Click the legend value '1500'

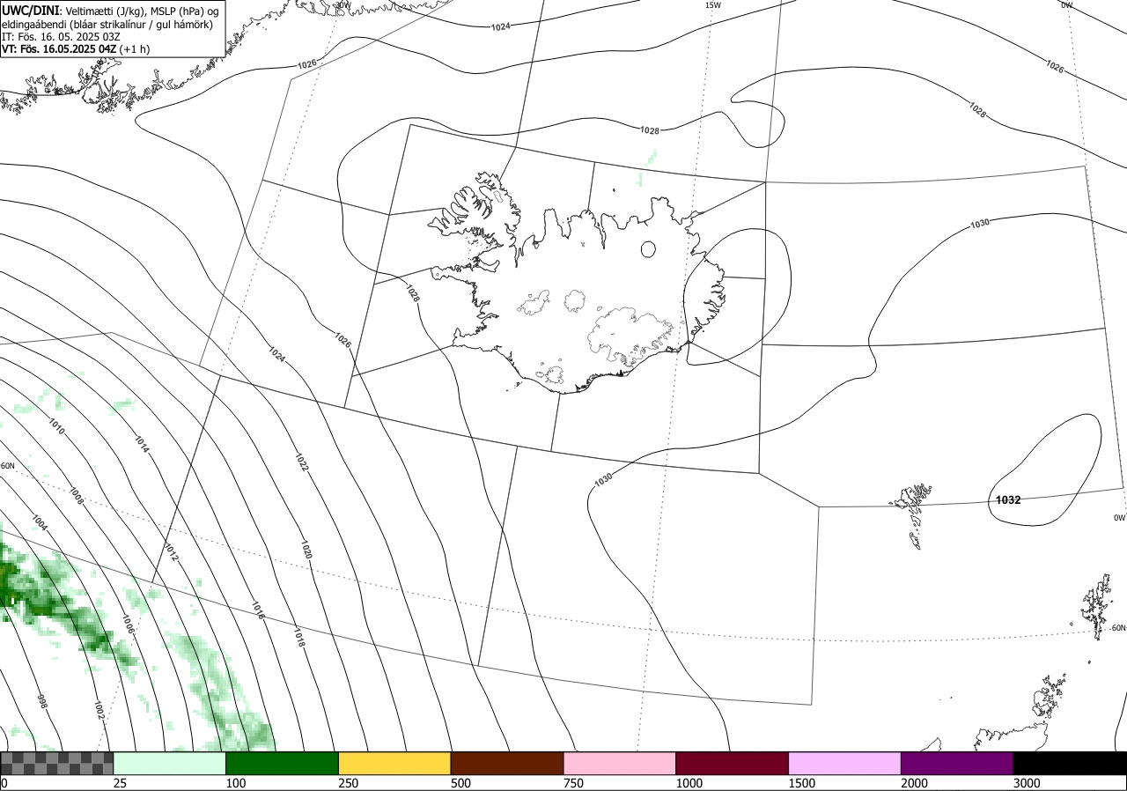[x=802, y=783]
